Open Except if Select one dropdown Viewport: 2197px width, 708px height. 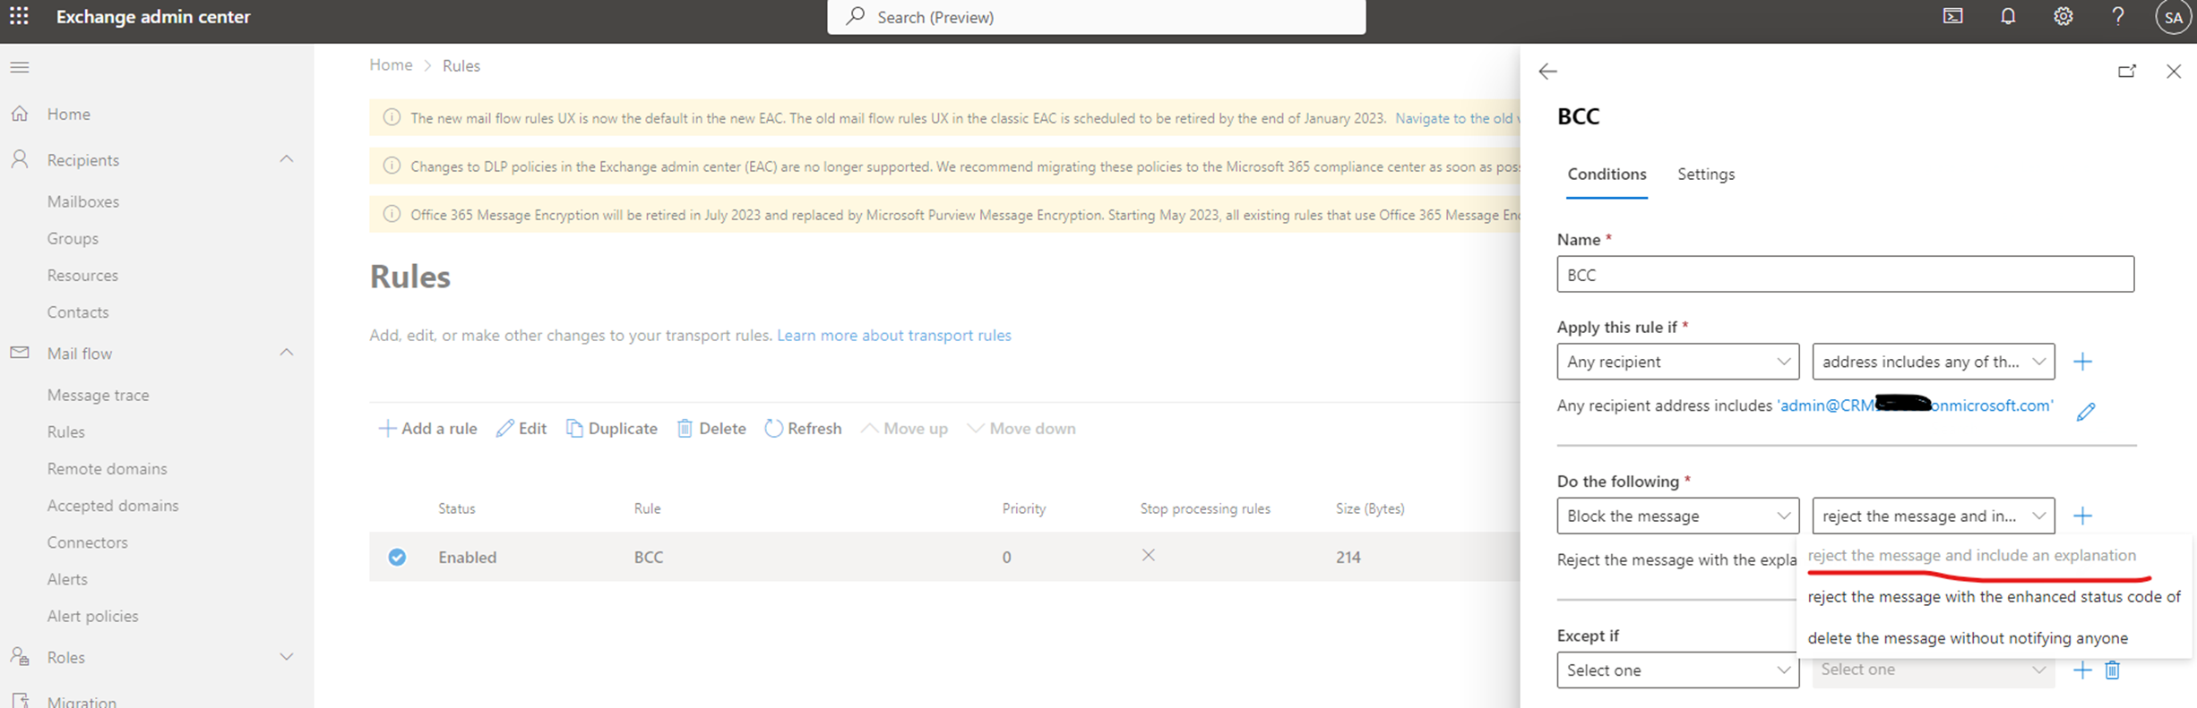coord(1677,670)
